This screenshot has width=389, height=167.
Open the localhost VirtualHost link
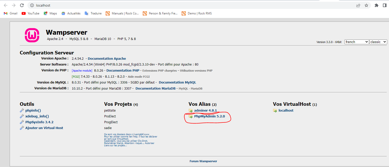pos(286,110)
